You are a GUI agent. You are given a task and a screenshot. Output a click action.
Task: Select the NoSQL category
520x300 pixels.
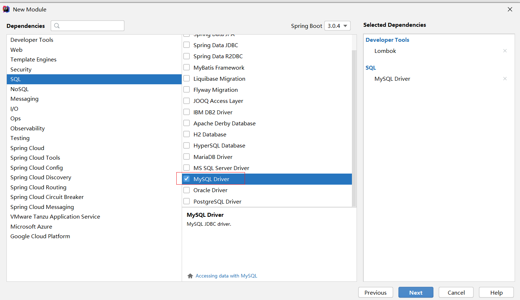20,89
